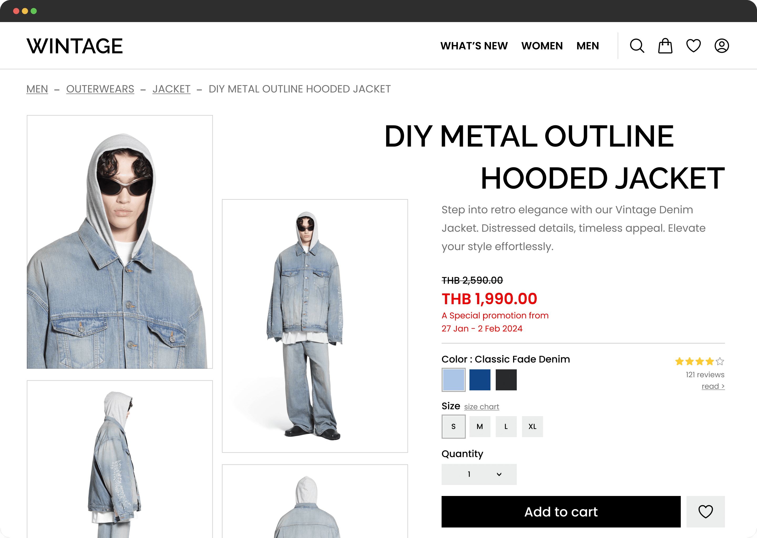Open the Quantity dropdown

pos(479,474)
